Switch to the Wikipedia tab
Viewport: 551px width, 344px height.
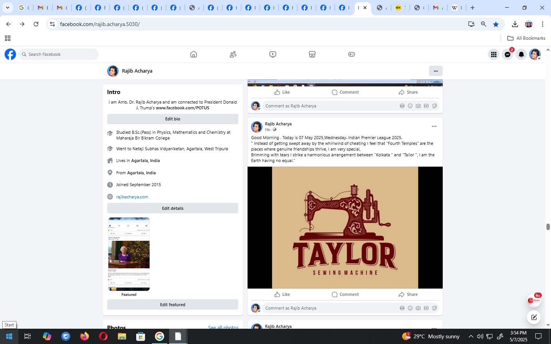click(456, 8)
